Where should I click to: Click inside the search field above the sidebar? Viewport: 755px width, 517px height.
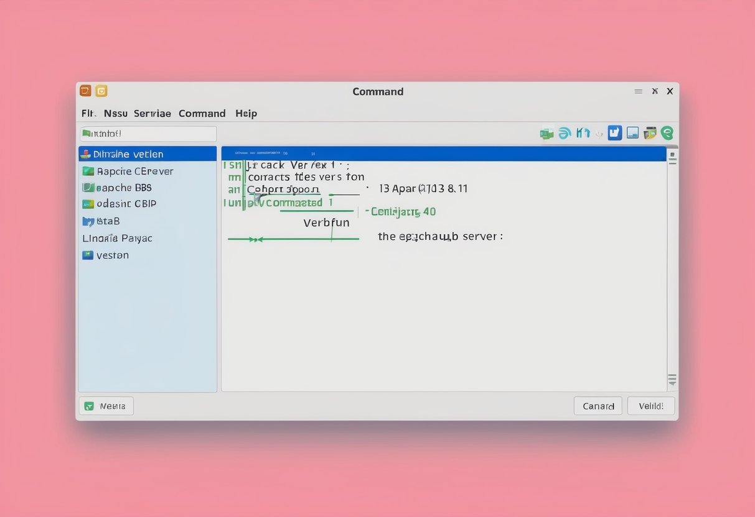point(148,134)
